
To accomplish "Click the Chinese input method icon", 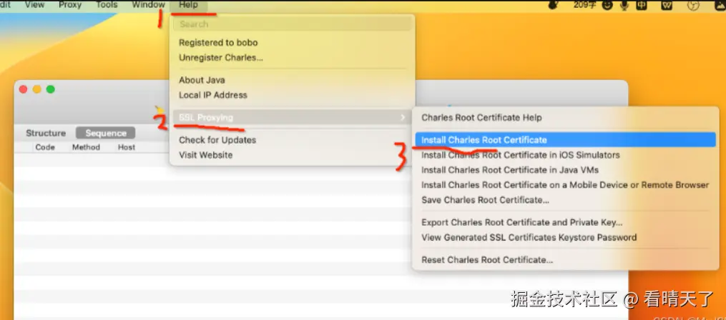I will 642,5.
